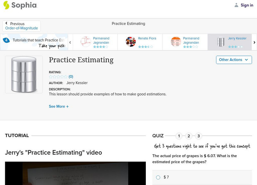
Task: Click the right carousel arrow
Action: (x=254, y=42)
